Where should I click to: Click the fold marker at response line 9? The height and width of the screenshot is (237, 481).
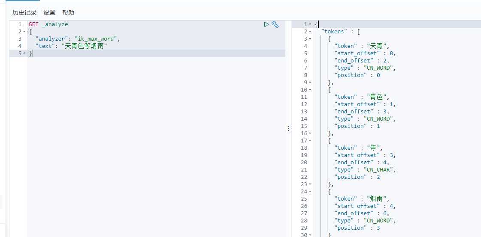310,82
